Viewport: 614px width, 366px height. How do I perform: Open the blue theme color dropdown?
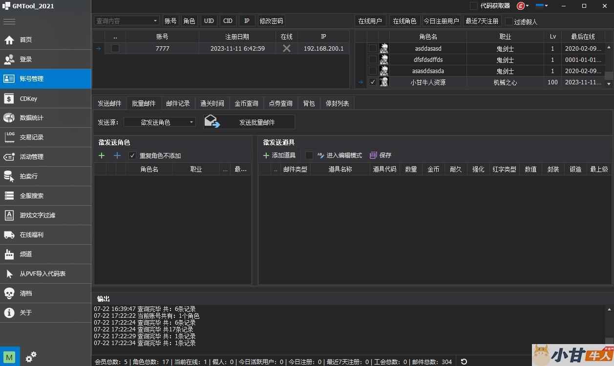[542, 6]
